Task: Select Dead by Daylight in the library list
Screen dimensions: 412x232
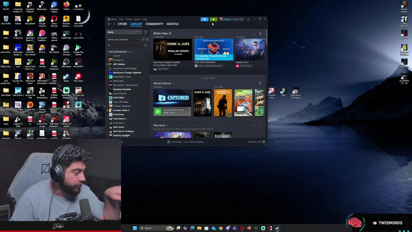Action: point(121,135)
